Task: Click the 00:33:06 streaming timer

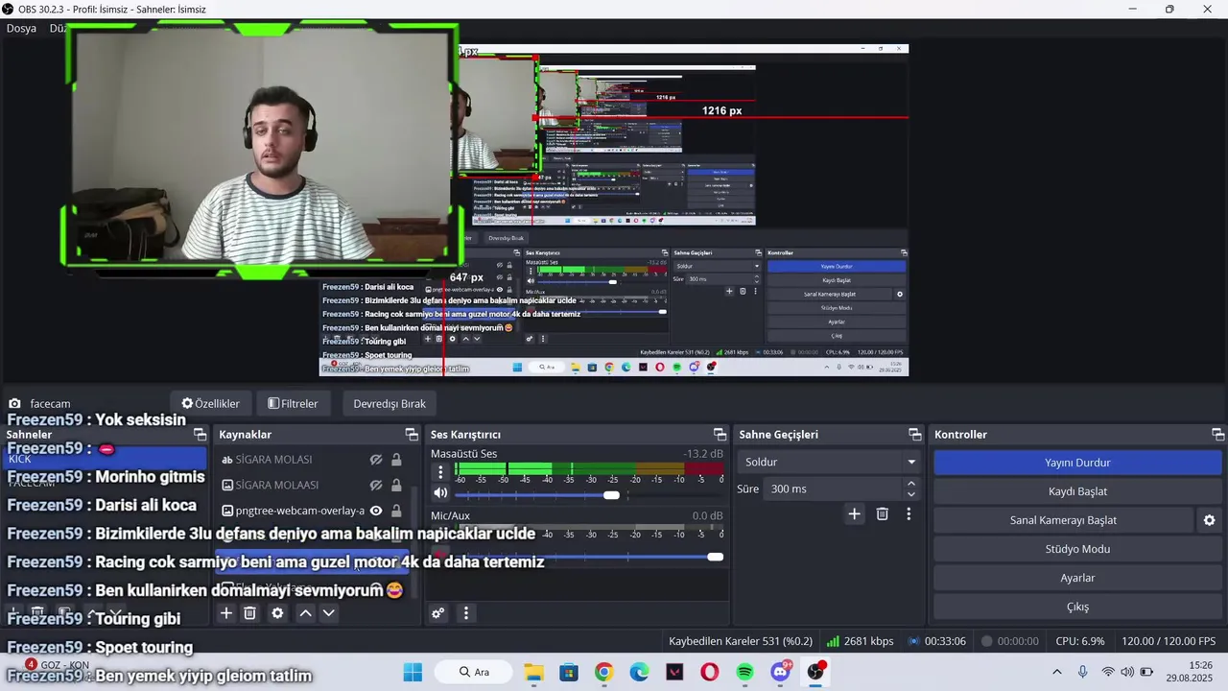Action: coord(936,641)
